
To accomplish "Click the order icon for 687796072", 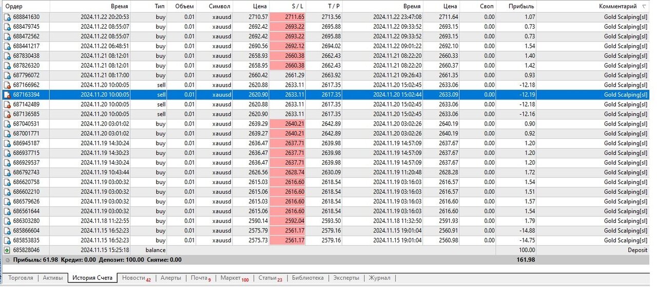I will pos(7,75).
